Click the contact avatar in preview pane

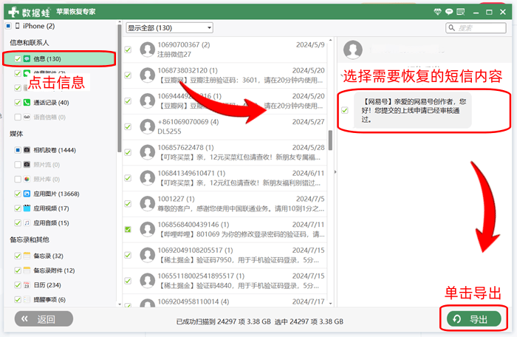coord(354,50)
